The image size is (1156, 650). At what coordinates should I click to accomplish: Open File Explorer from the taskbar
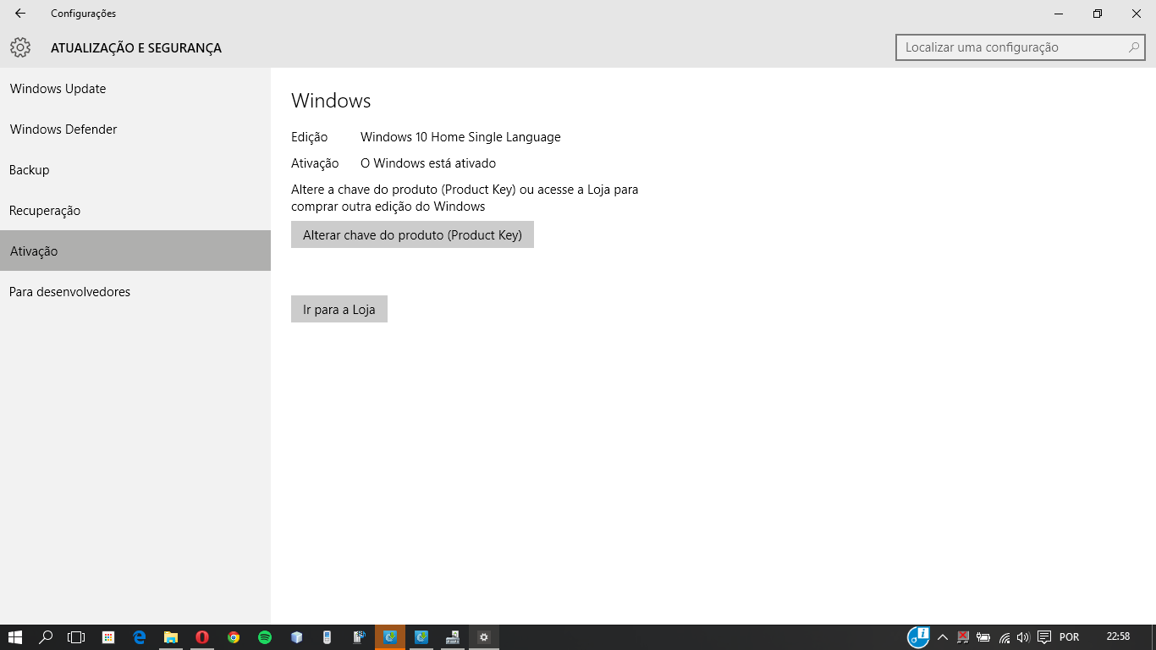click(x=171, y=637)
